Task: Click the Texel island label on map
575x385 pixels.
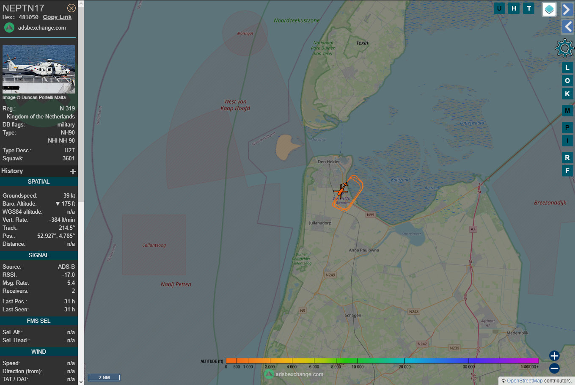Action: click(362, 43)
